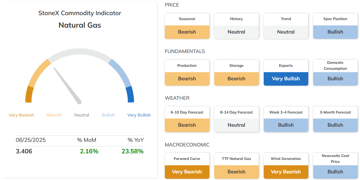Screen dimensions: 360x180
Task: Click the 2.16% MoM value
Action: click(89, 151)
